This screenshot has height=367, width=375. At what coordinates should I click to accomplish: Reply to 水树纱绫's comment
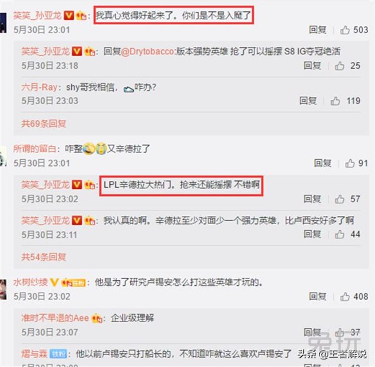tap(317, 296)
